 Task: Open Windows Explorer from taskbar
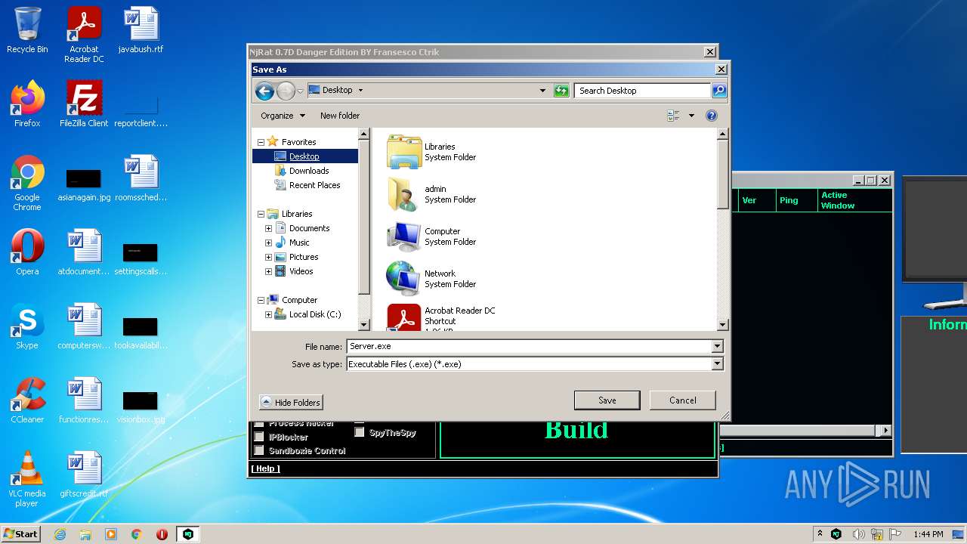pos(85,534)
